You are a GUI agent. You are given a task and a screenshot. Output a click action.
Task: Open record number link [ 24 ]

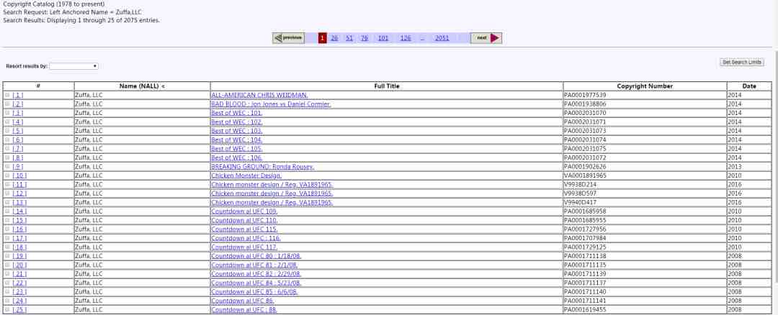(19, 301)
